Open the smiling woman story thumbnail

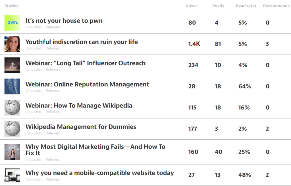point(12,44)
